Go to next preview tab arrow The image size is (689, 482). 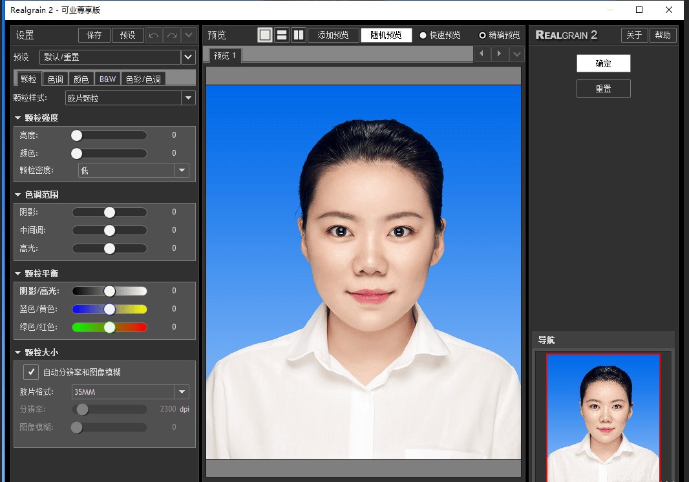click(499, 54)
